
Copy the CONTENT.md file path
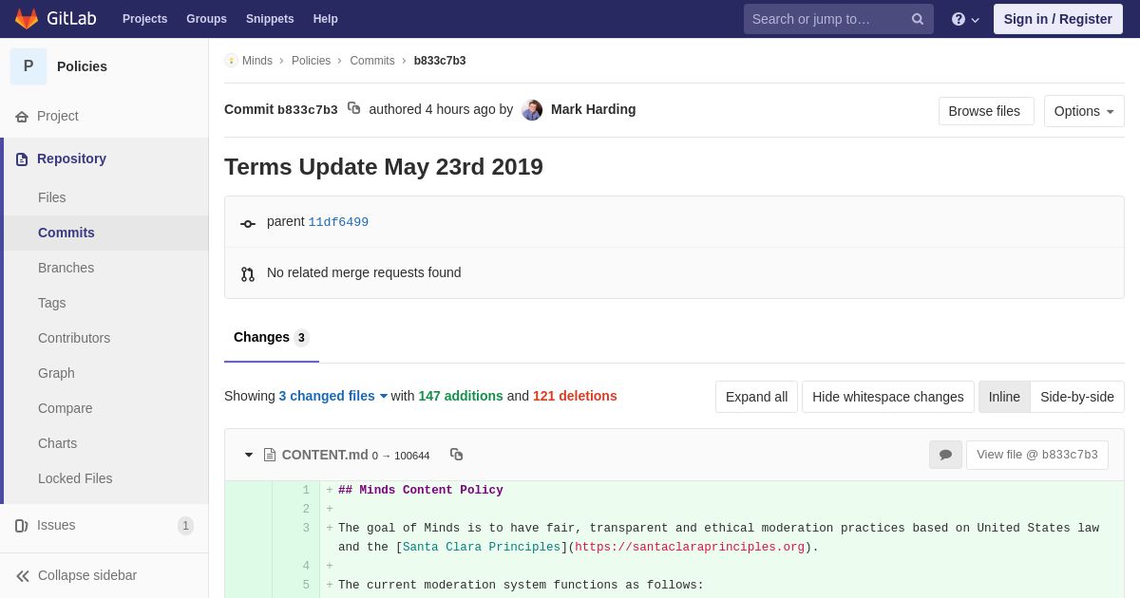click(456, 455)
